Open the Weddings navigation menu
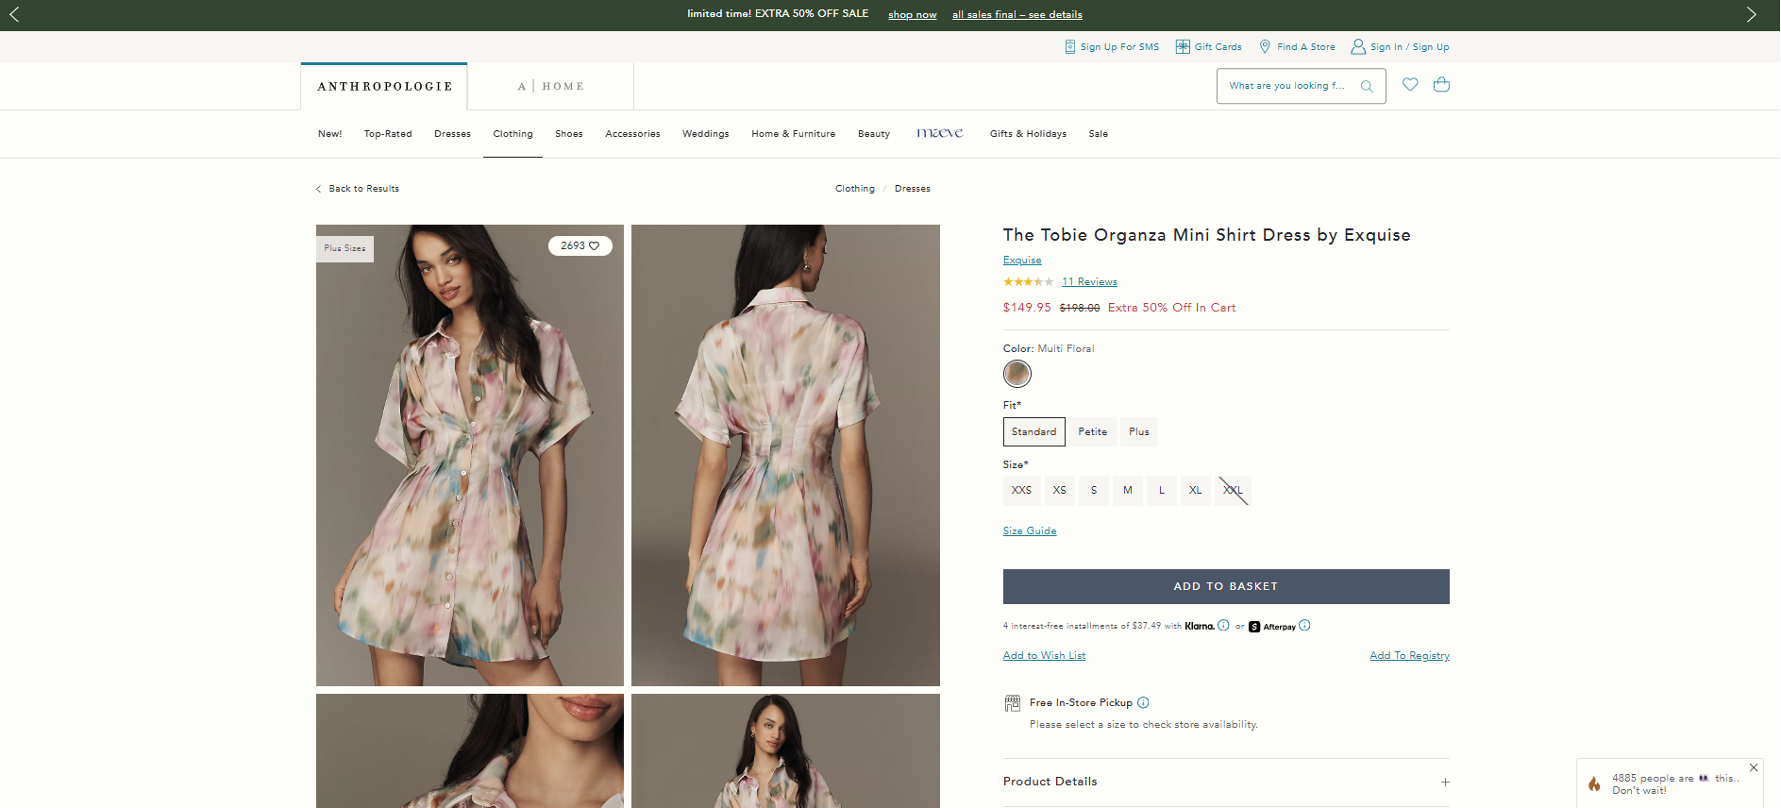This screenshot has height=808, width=1781. pos(706,134)
